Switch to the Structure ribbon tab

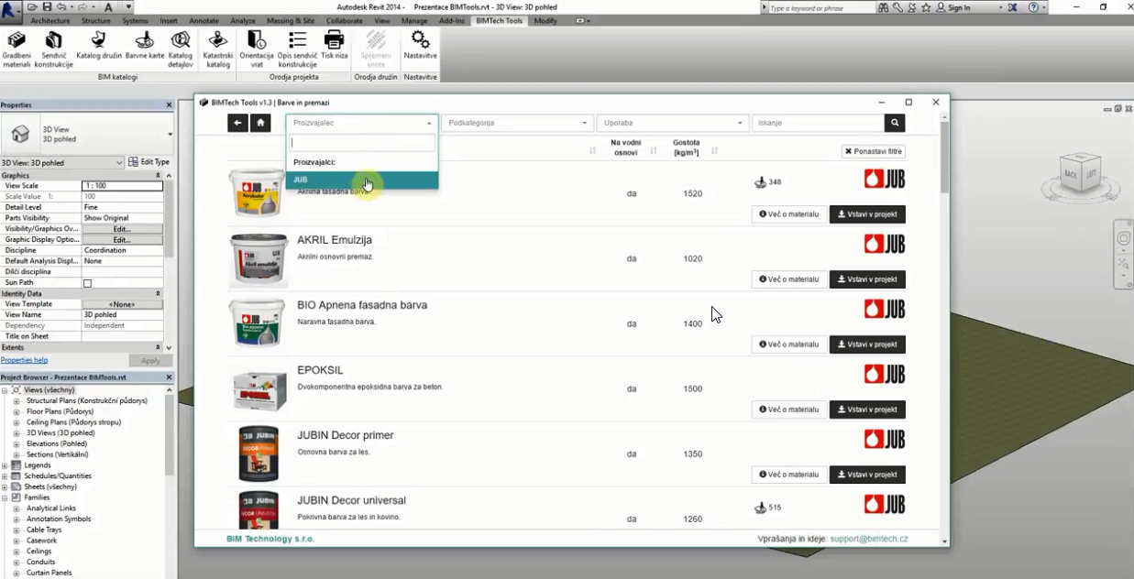[x=96, y=20]
